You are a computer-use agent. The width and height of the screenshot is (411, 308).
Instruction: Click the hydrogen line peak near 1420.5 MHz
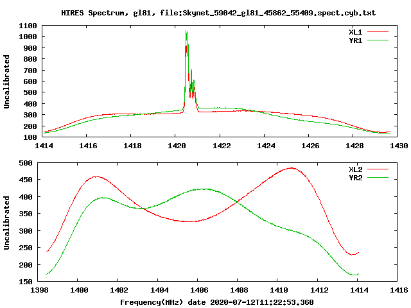click(x=186, y=31)
